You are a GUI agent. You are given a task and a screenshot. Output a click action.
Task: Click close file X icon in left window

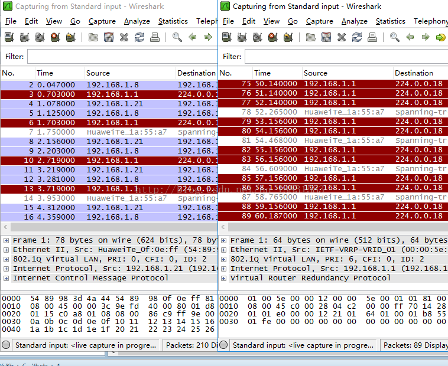124,37
